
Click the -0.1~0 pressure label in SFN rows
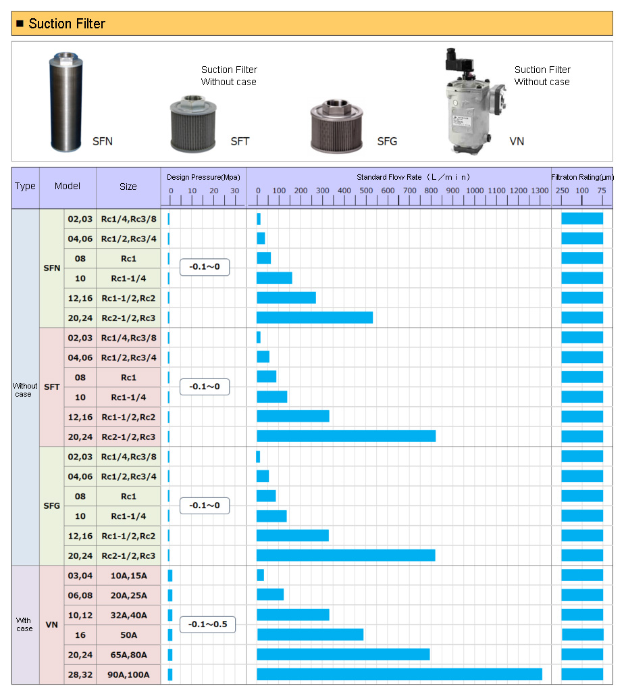pyautogui.click(x=205, y=267)
